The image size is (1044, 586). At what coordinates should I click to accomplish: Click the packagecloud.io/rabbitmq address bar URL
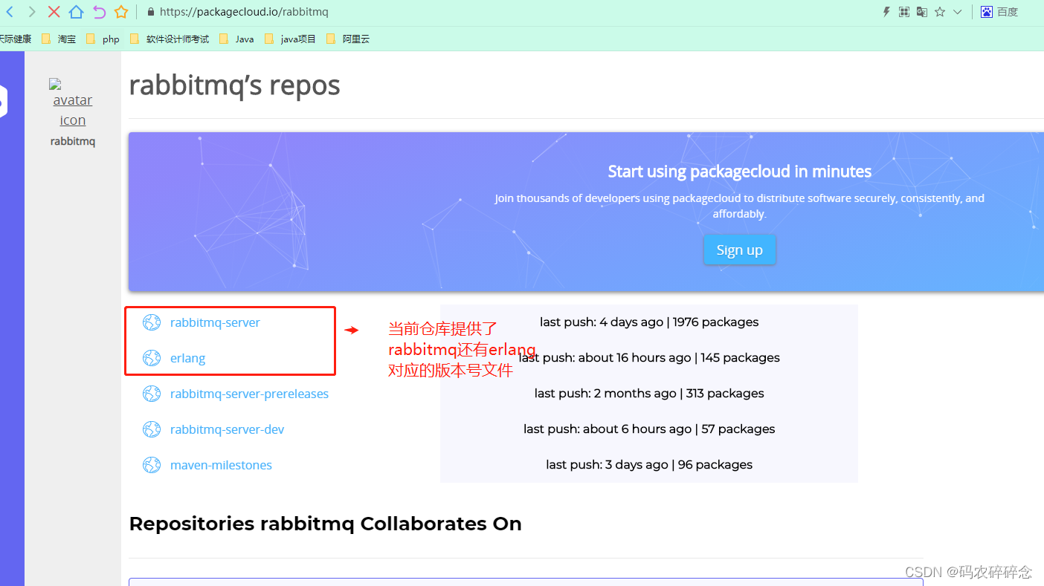[x=244, y=12]
